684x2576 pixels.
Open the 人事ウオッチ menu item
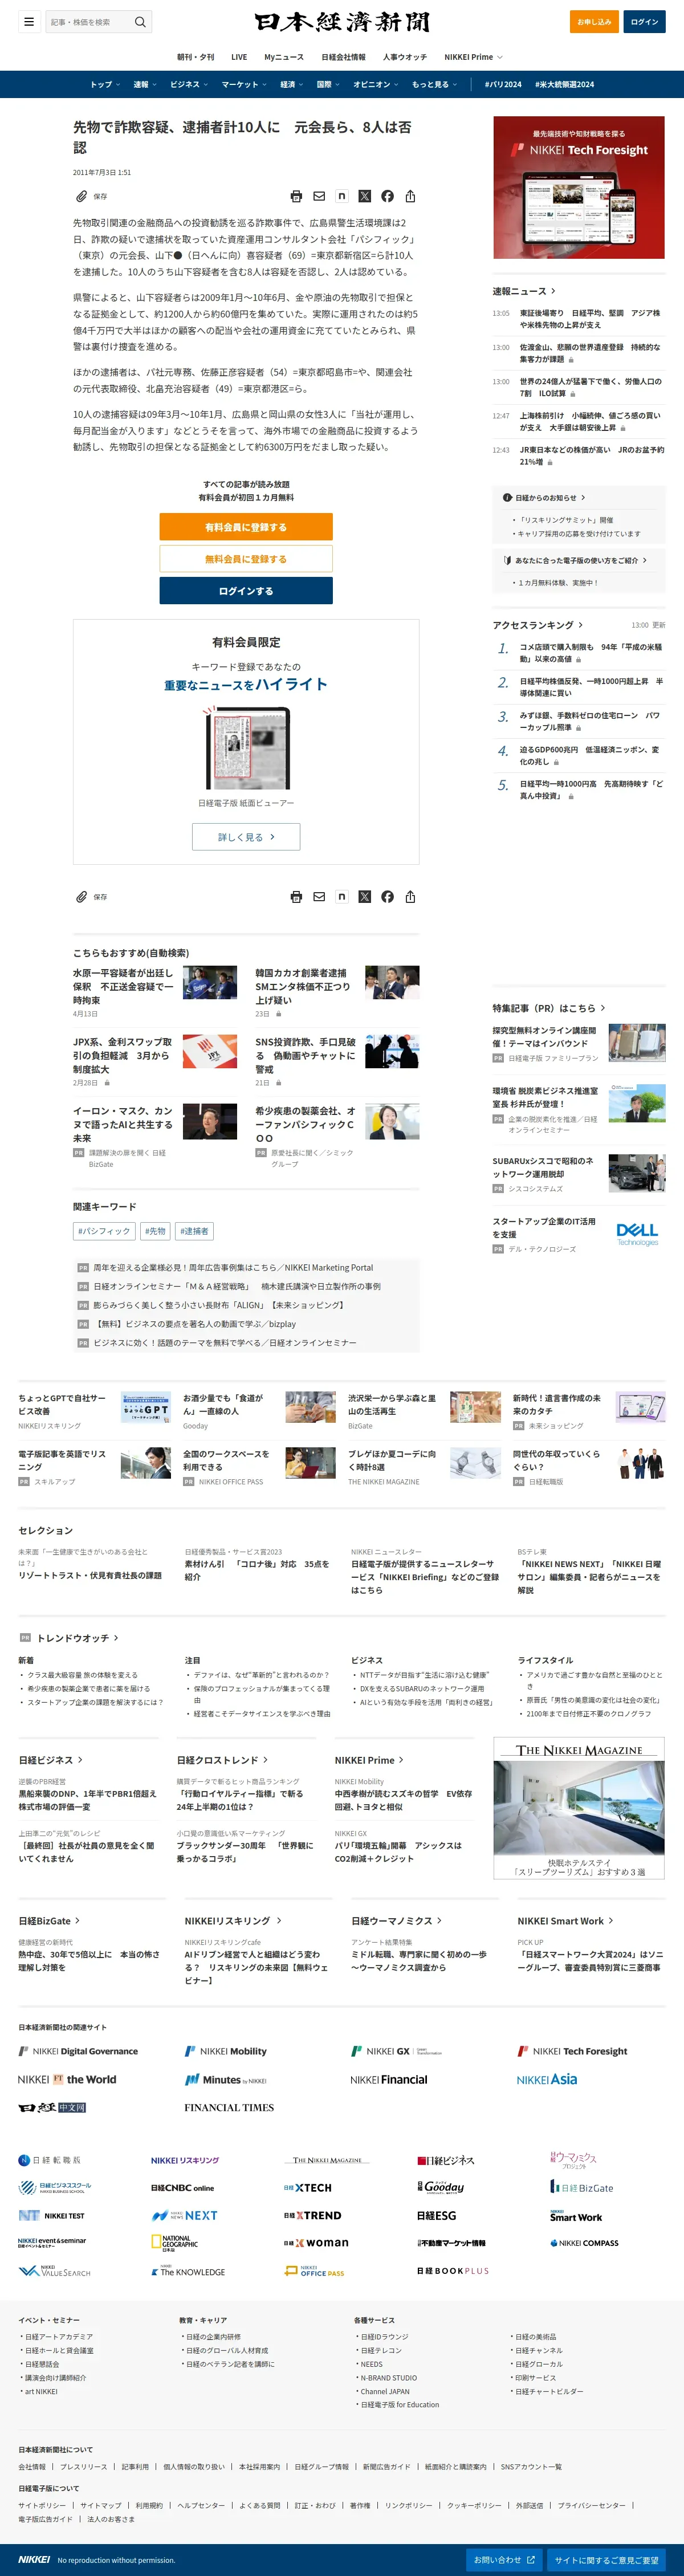click(x=405, y=57)
